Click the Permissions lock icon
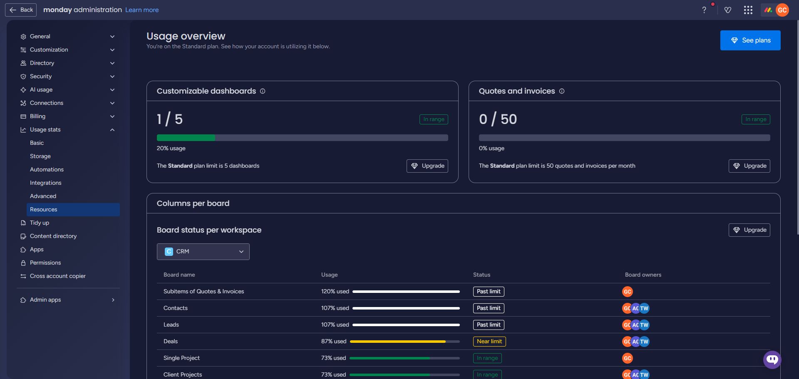Screen dimensions: 799x379 pyautogui.click(x=23, y=263)
